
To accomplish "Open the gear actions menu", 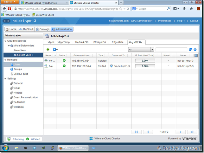I will 55,50.
